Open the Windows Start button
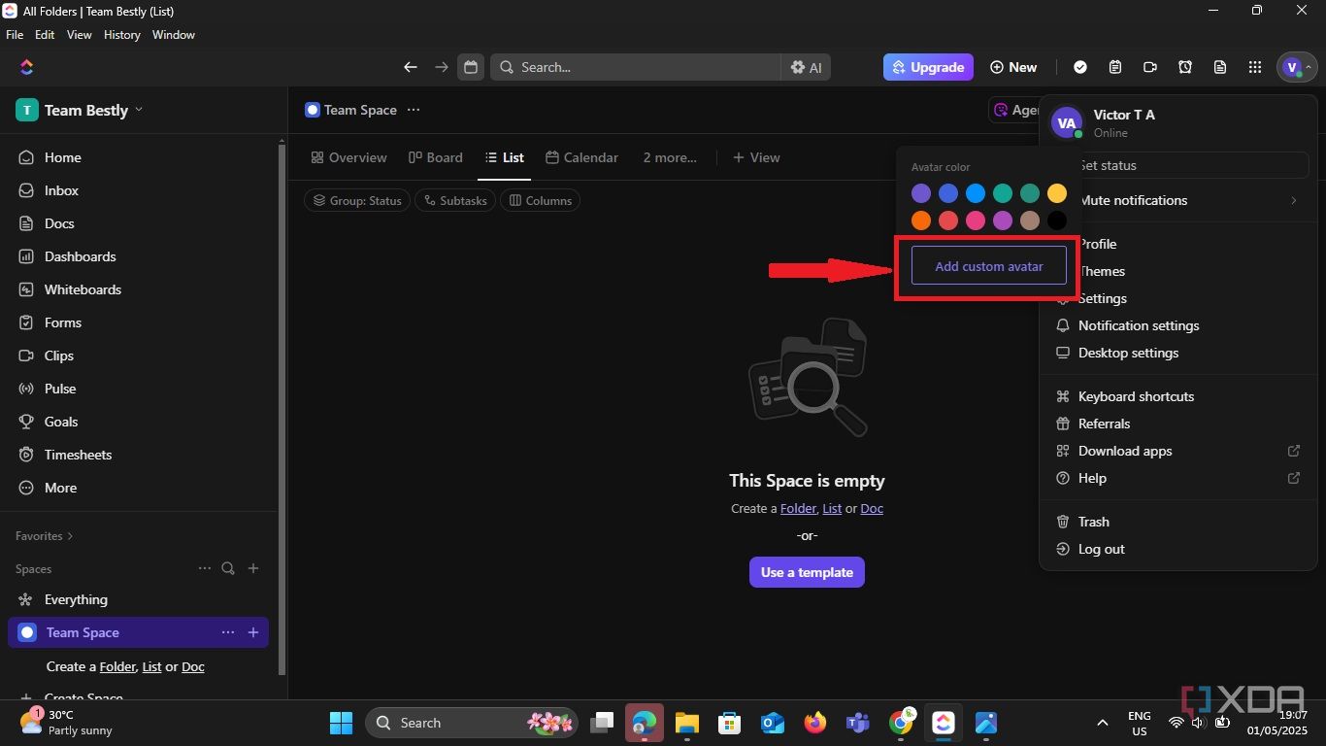This screenshot has height=746, width=1326. pyautogui.click(x=342, y=723)
